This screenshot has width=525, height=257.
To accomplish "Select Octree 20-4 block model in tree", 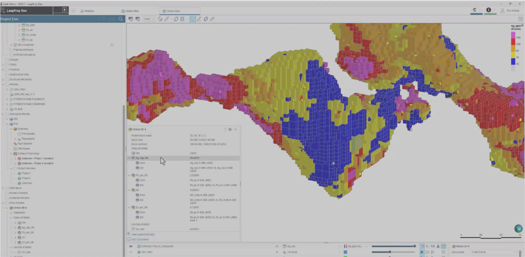I will [20, 208].
